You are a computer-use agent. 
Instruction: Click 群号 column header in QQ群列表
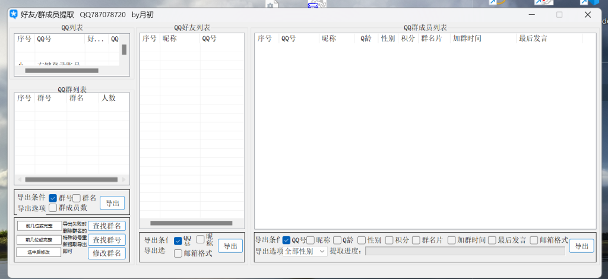coord(51,98)
